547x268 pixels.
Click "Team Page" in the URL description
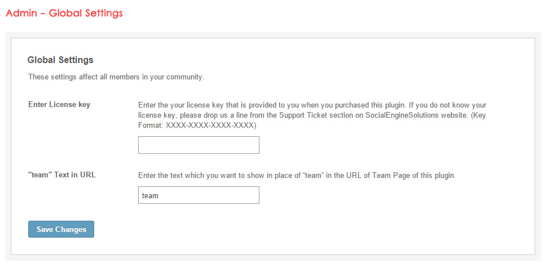coord(390,175)
